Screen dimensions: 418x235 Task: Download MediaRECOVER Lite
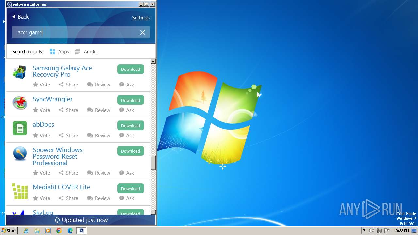pos(131,189)
